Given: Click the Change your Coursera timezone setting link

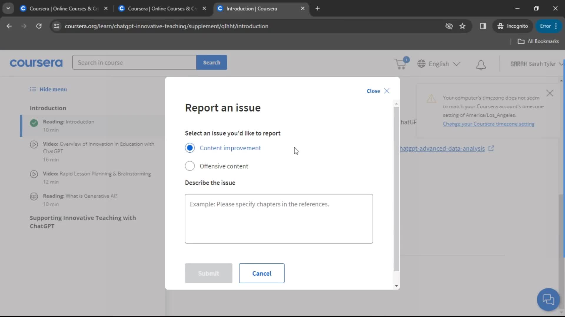Looking at the screenshot, I should coord(488,124).
